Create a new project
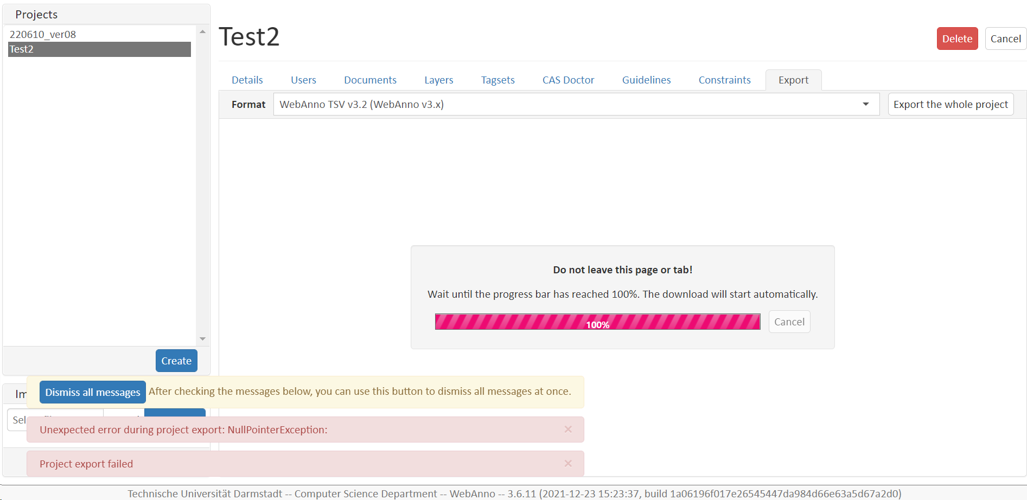The height and width of the screenshot is (500, 1027). [x=176, y=361]
